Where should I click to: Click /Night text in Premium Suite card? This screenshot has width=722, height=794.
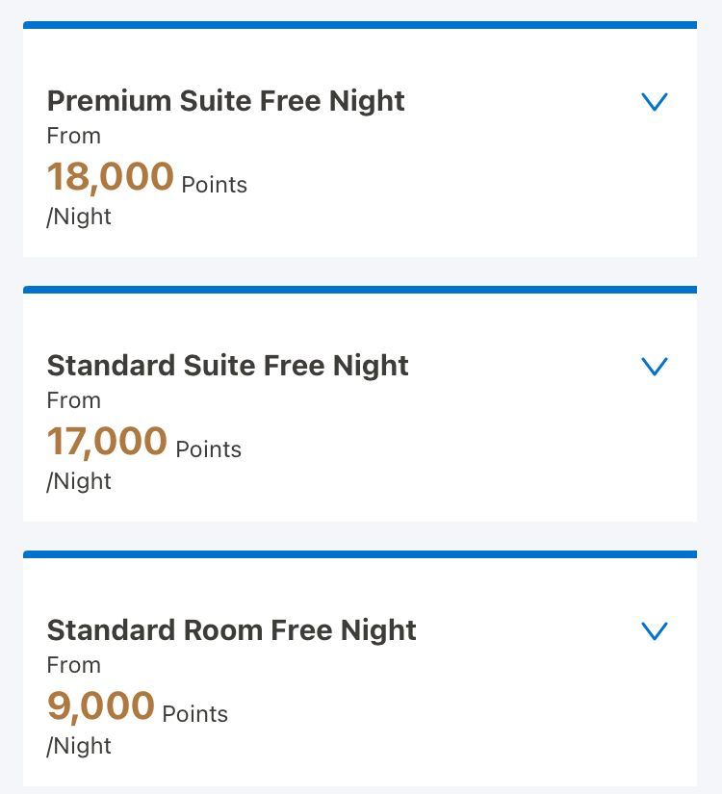pos(79,218)
